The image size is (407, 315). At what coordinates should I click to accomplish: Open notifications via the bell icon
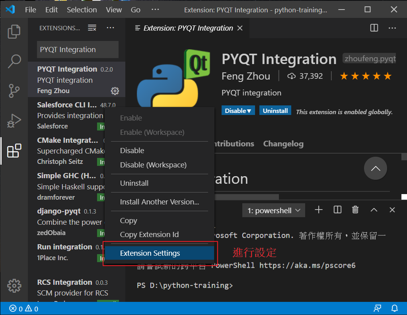(394, 308)
